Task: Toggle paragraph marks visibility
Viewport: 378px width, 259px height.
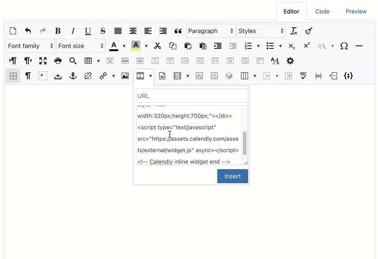Action: (27, 76)
